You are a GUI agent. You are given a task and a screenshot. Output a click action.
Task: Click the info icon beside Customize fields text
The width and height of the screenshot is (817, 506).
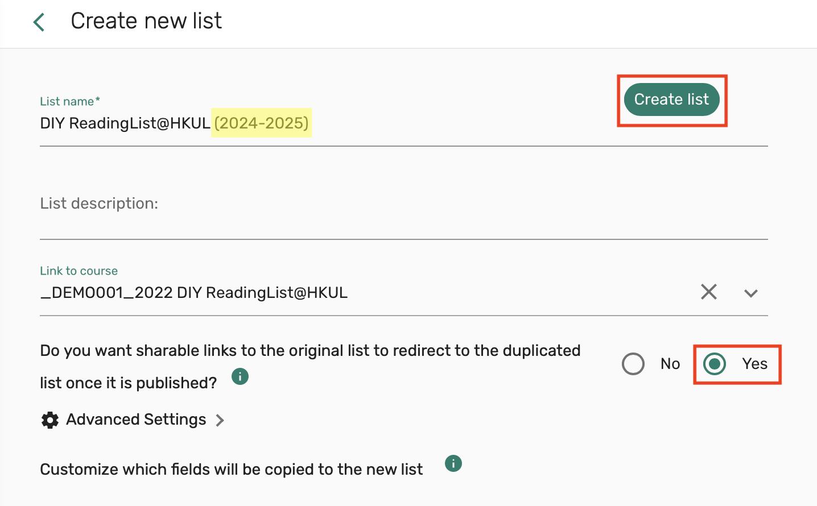tap(453, 464)
